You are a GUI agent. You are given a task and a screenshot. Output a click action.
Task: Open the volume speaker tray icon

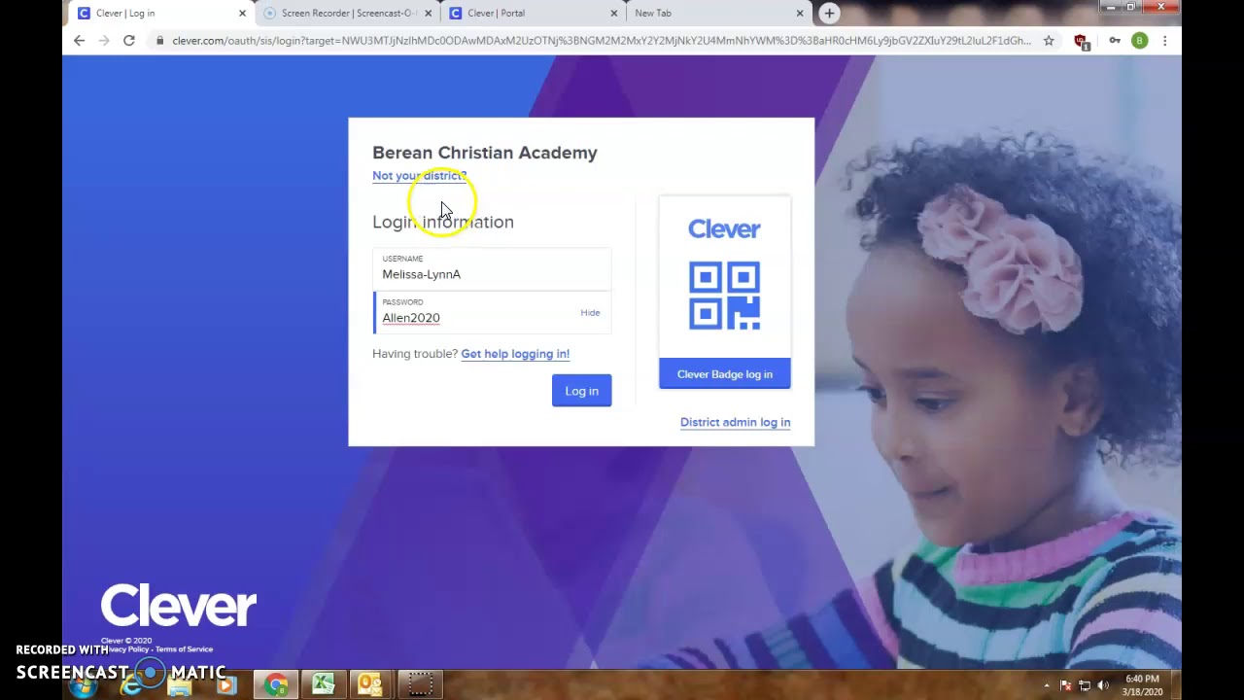coord(1103,685)
